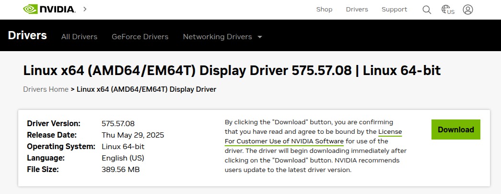The width and height of the screenshot is (501, 194).
Task: Click the green Download button
Action: coord(455,129)
